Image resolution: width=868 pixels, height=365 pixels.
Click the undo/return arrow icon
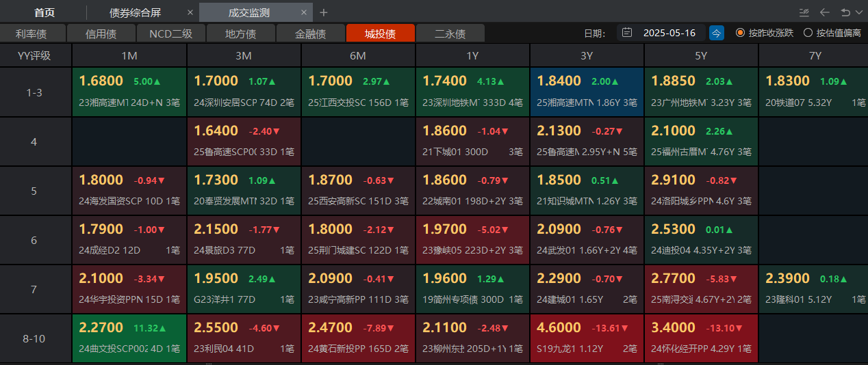coord(845,12)
